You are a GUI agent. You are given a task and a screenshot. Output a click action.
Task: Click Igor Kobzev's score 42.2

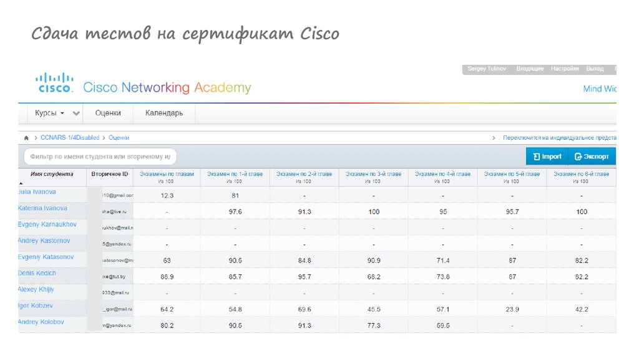(x=582, y=309)
